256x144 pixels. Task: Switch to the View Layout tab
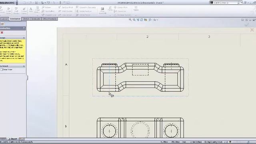coord(4,19)
